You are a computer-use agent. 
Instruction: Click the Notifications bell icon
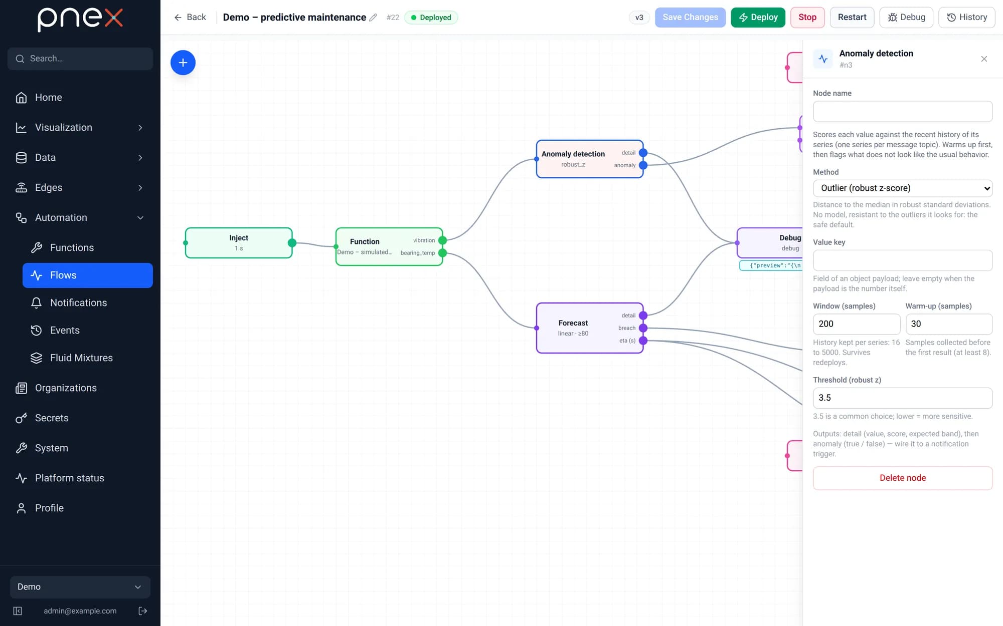click(36, 303)
